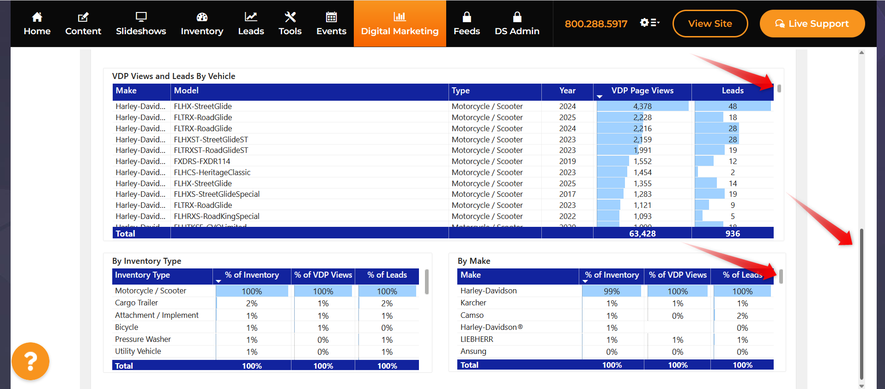Click the By Inventory Type table scrollbar
The height and width of the screenshot is (389, 885).
(x=426, y=282)
